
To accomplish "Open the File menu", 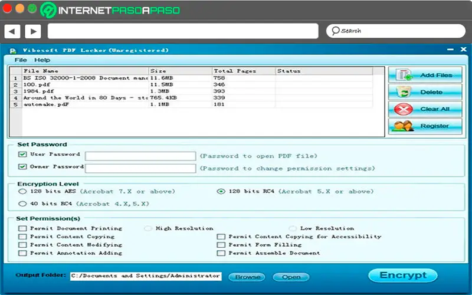I will [21, 60].
